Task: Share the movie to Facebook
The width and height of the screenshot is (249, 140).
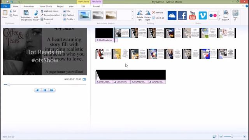Action: click(x=182, y=16)
